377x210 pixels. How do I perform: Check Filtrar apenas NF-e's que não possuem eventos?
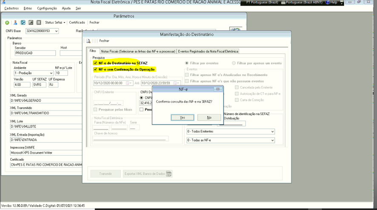click(x=187, y=81)
